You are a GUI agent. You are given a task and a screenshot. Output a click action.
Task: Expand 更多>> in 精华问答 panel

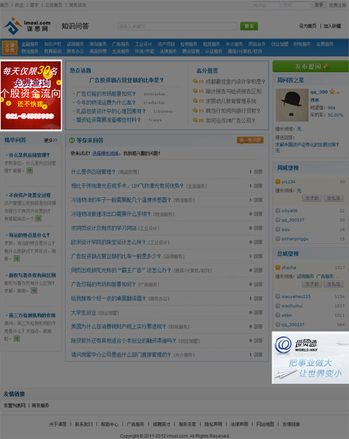[x=51, y=140]
